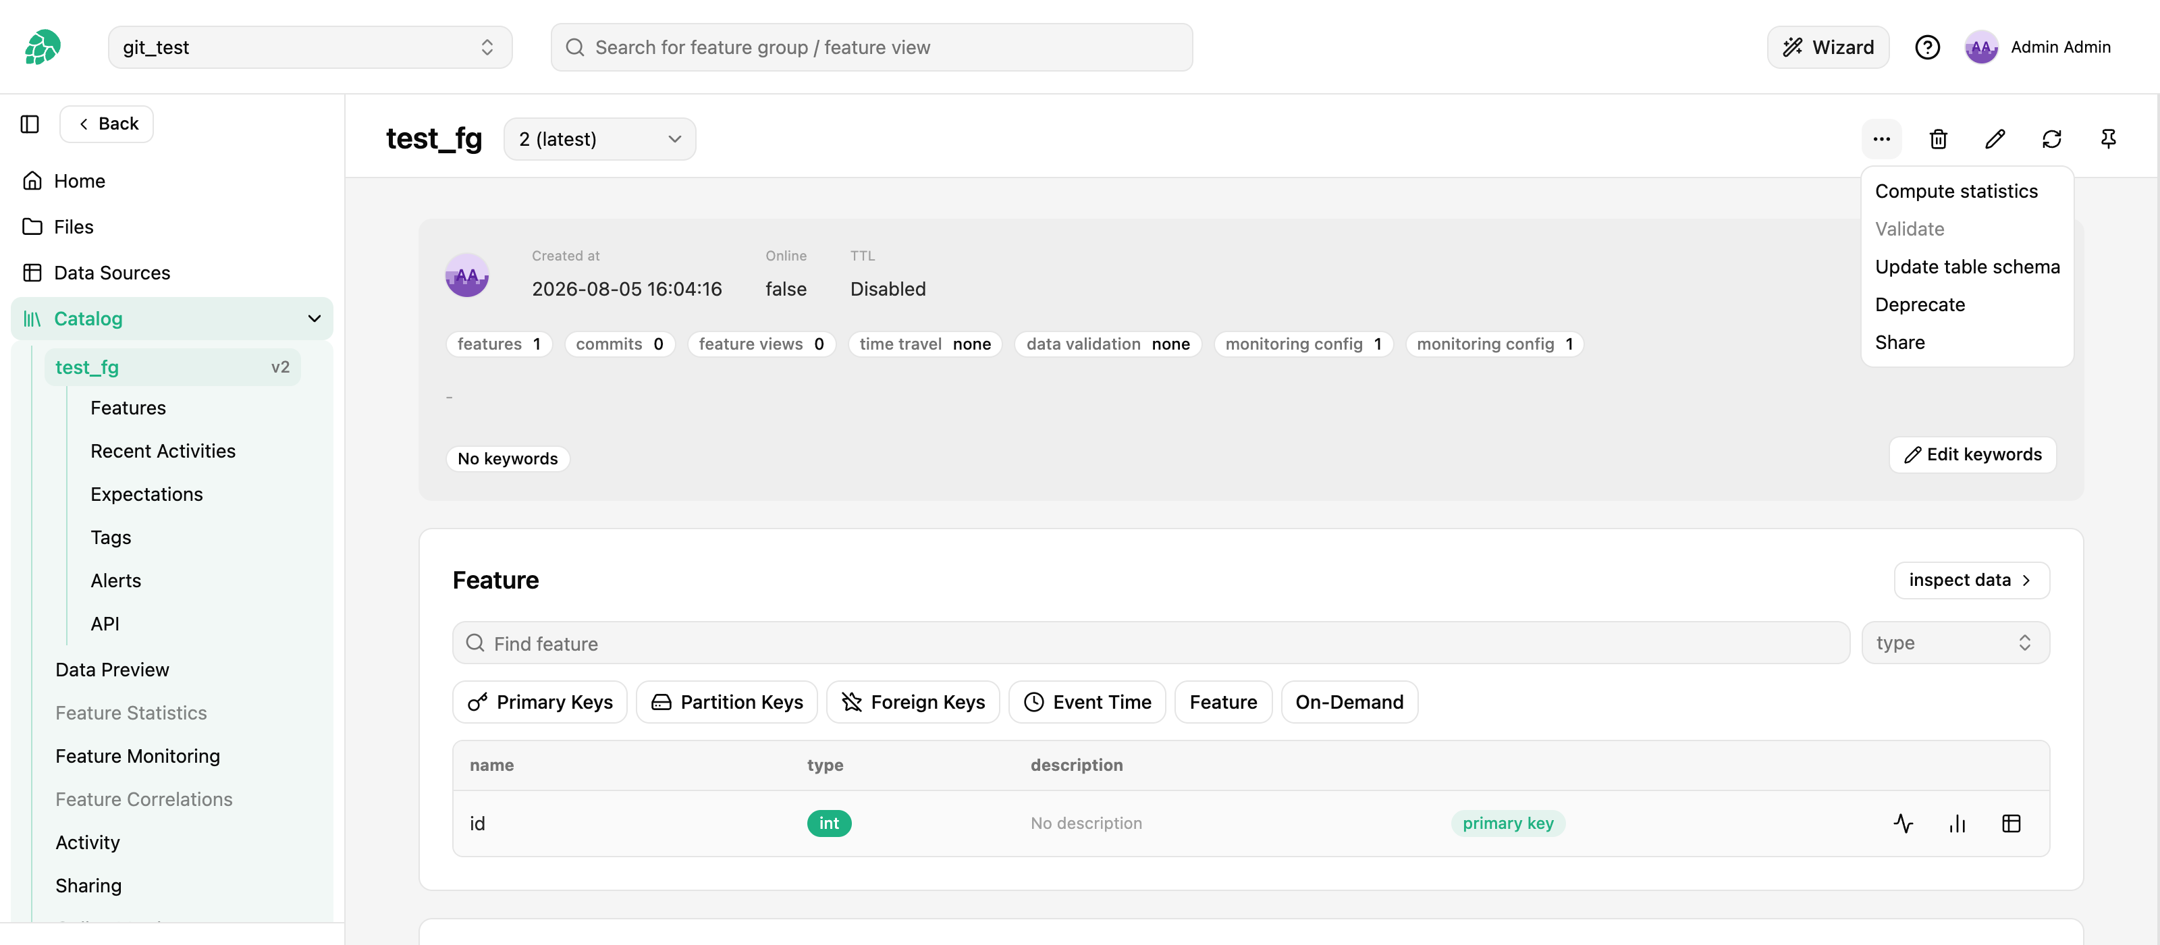Click the Back button
Viewport: 2160px width, 945px height.
click(107, 124)
